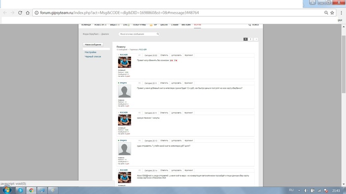This screenshot has height=194, width=346.
Task: Open the Chrome three-dot menu
Action: tap(341, 13)
